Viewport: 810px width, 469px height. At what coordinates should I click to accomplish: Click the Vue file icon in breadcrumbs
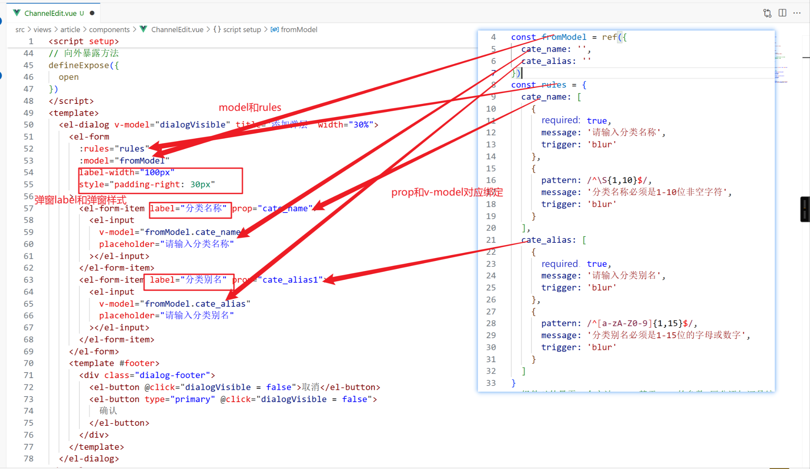pos(143,29)
